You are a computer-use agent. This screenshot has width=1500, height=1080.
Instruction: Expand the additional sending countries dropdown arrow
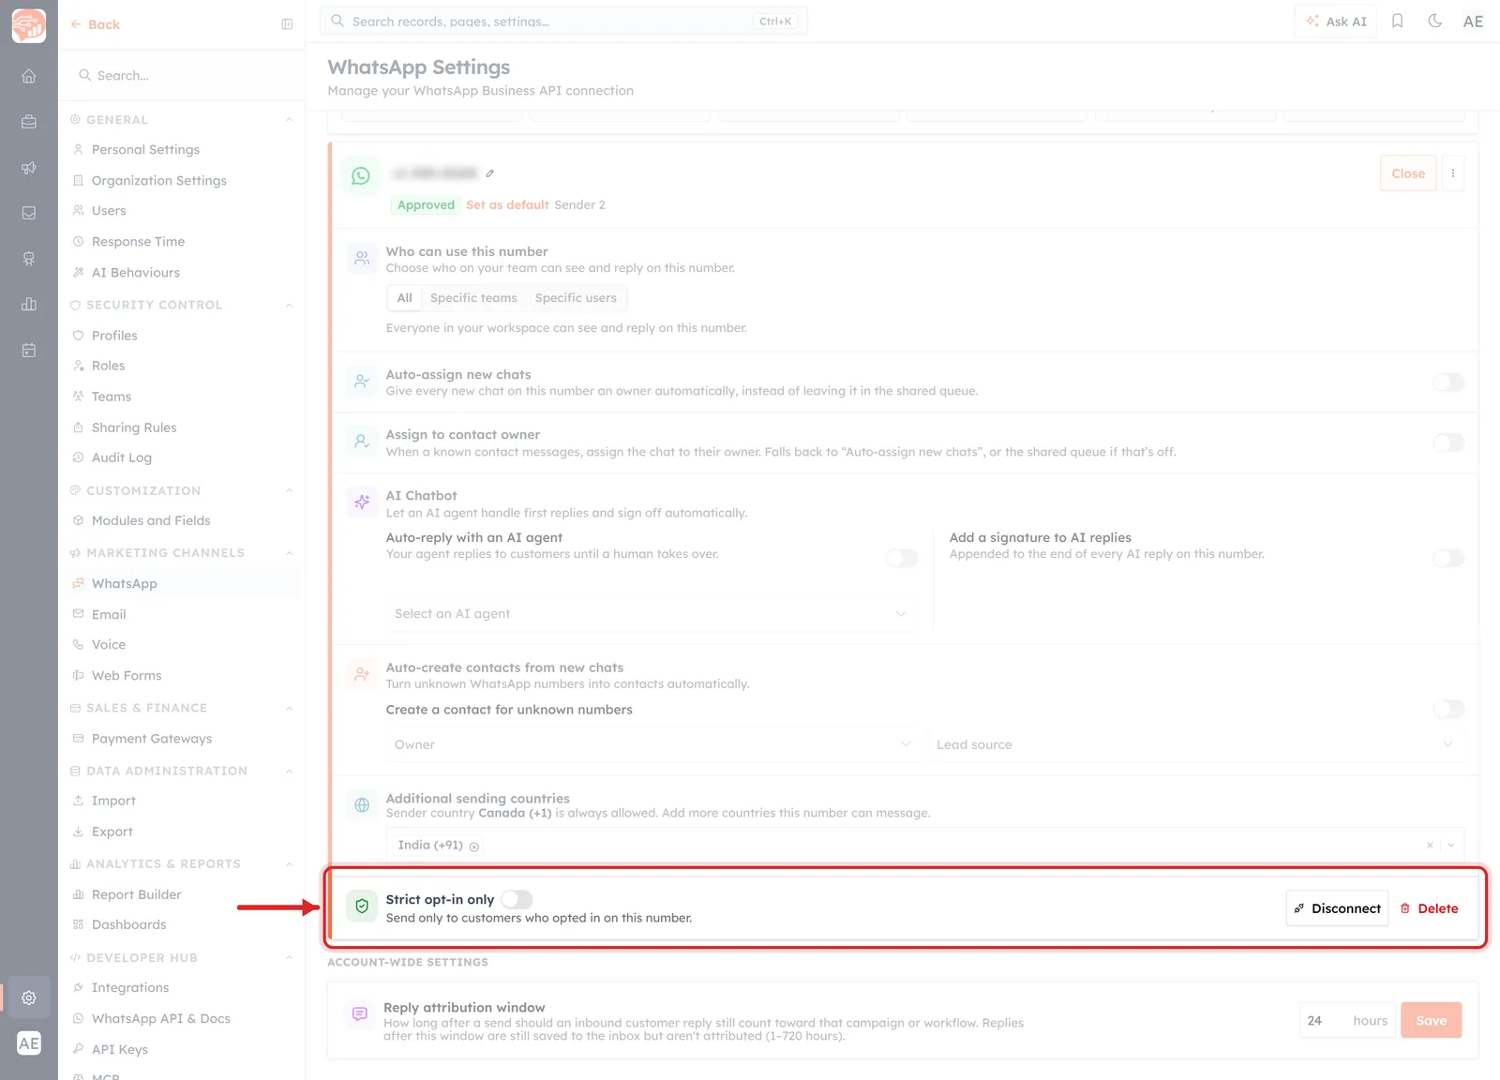(1450, 845)
